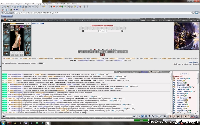Viewport: 200px width, 125px height.
Task: Click the bomb icon in the toolbar
Action: (x=51, y=7)
